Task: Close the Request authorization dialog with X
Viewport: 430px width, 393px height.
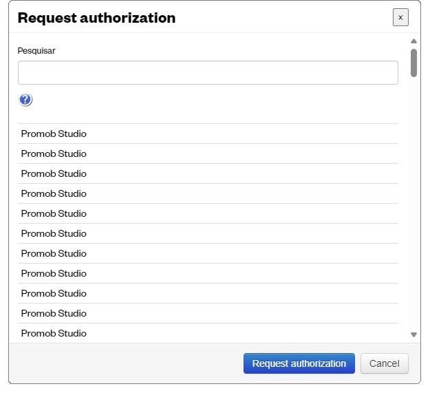Action: coord(400,17)
